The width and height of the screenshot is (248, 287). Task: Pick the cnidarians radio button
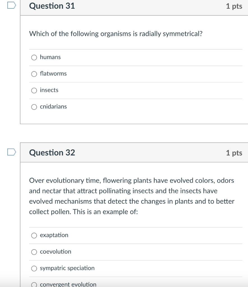[34, 107]
